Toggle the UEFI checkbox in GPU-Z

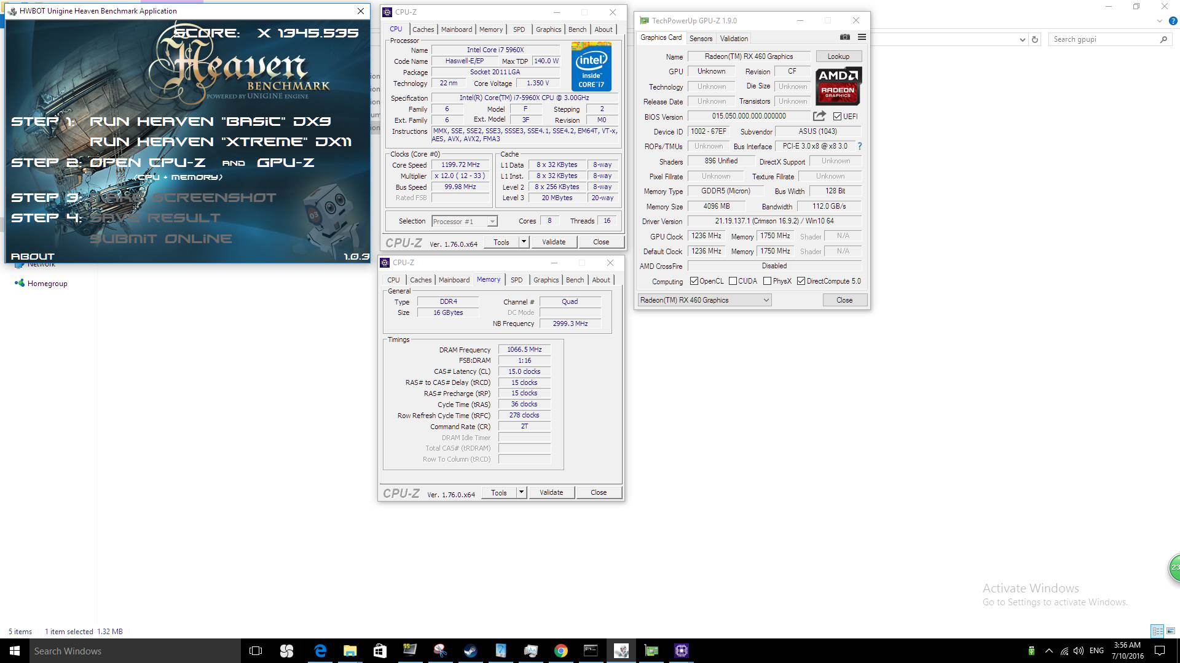(837, 116)
